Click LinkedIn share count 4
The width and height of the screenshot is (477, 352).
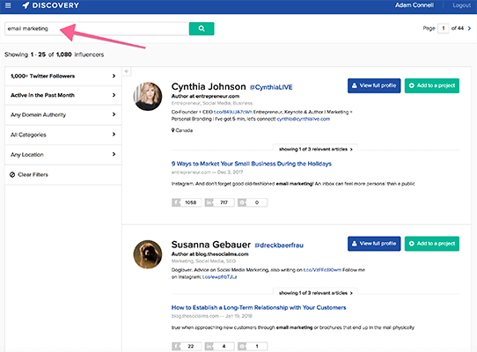pyautogui.click(x=220, y=346)
